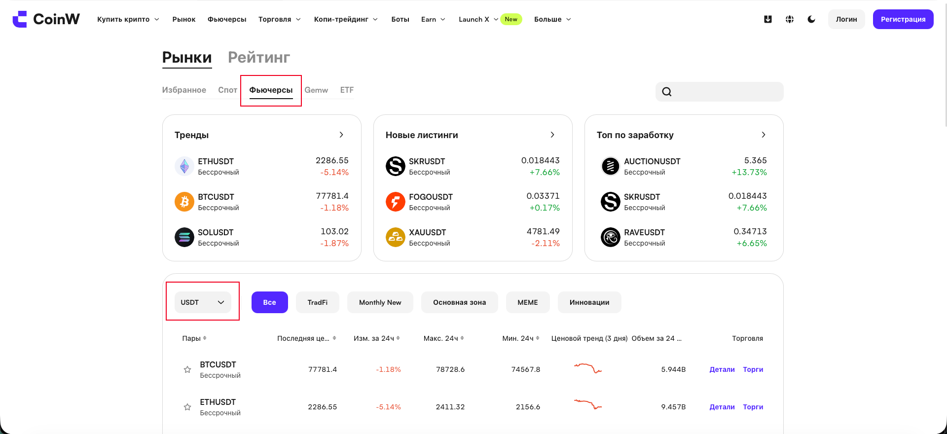This screenshot has height=434, width=947.
Task: Open the USDT currency dropdown
Action: click(x=203, y=302)
